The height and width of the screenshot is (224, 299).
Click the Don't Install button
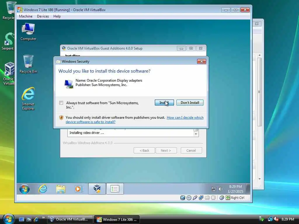click(190, 103)
